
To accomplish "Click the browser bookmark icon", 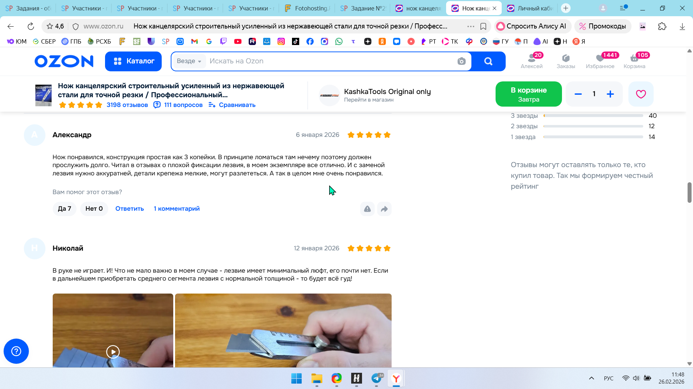I will pos(483,26).
